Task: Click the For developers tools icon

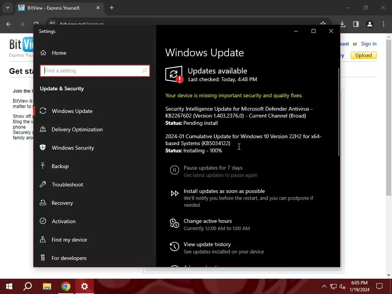Action: [x=43, y=258]
